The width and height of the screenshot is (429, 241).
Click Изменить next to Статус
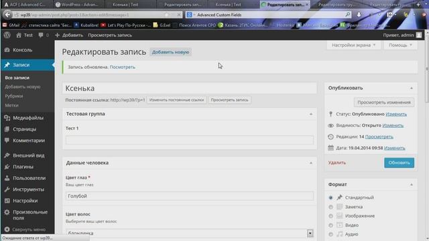coord(396,114)
